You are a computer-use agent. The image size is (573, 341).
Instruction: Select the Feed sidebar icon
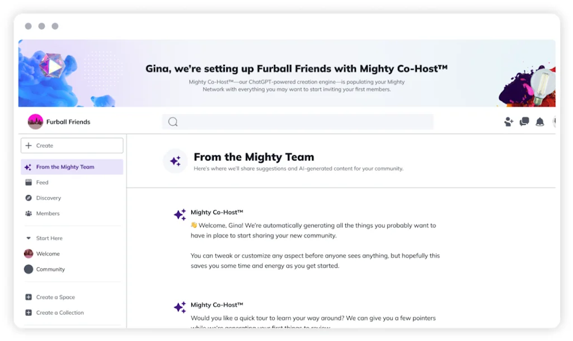(x=27, y=182)
